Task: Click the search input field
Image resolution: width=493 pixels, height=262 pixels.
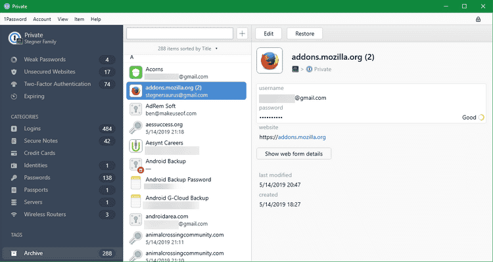Action: point(179,33)
